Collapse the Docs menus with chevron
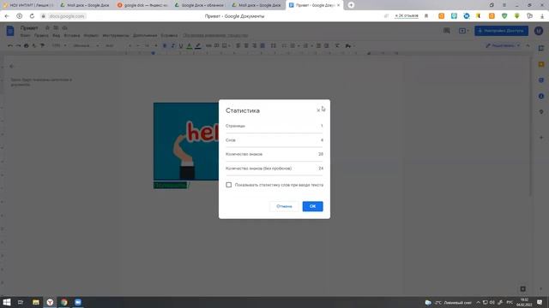 528,45
